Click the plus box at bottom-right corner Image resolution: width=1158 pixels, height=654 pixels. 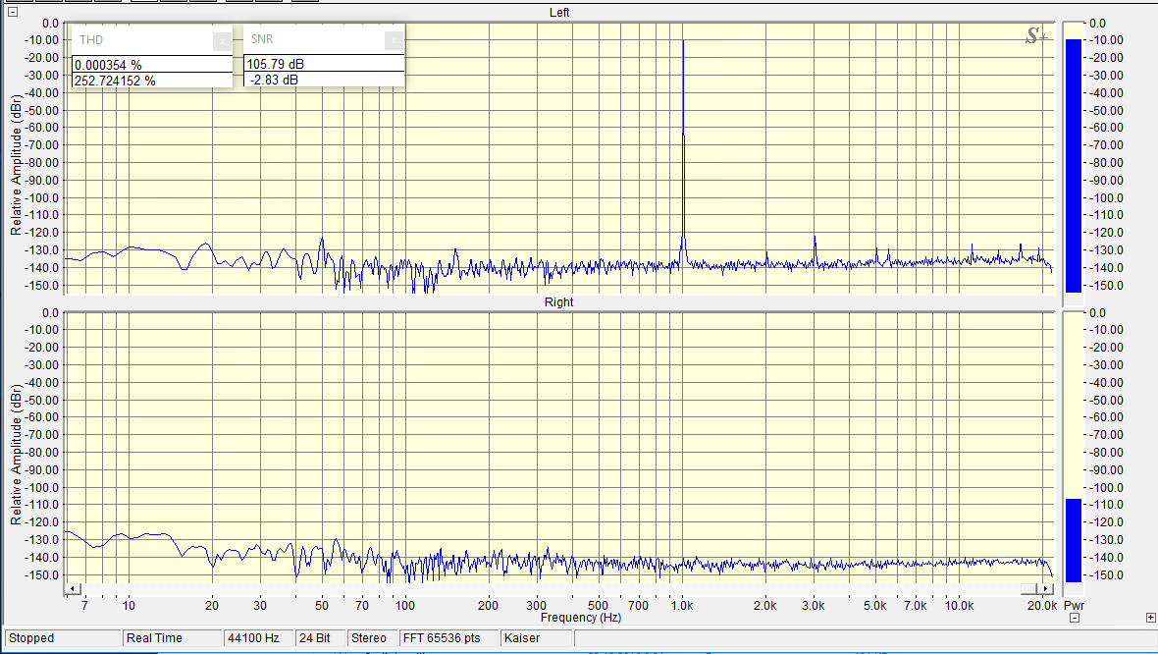pos(1150,618)
